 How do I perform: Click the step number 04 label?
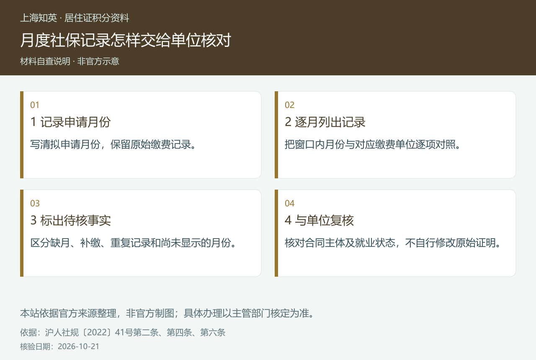coord(289,203)
